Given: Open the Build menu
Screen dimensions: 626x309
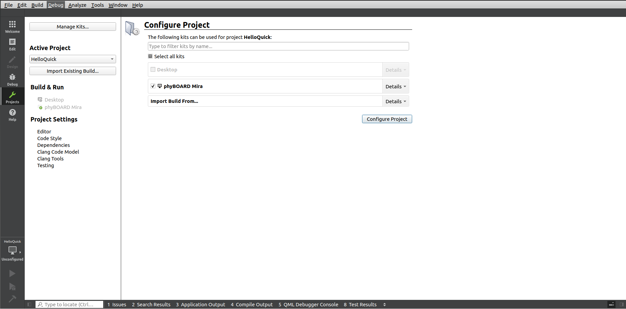Looking at the screenshot, I should coord(37,5).
